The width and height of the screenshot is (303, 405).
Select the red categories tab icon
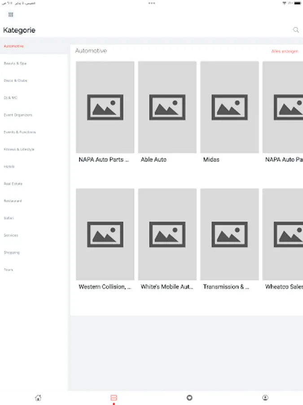(114, 397)
